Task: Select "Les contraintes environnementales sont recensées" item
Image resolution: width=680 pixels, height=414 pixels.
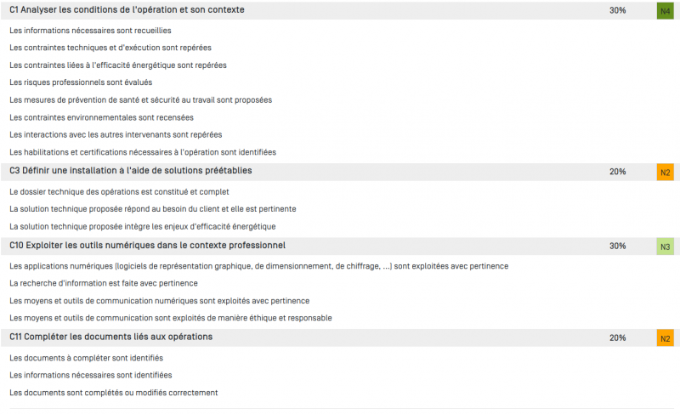Action: pos(101,117)
